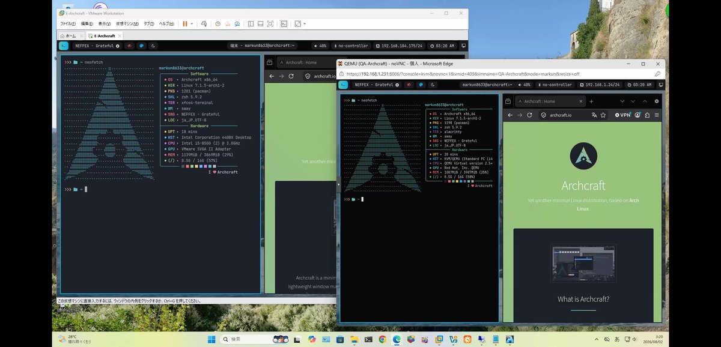
Task: Click the workspaces icon left of browser tab in noVNC
Action: coord(508,101)
